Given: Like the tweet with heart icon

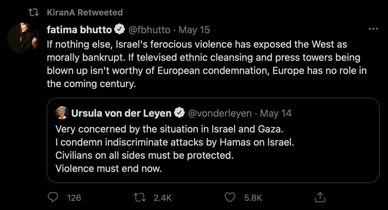Looking at the screenshot, I should (x=230, y=197).
